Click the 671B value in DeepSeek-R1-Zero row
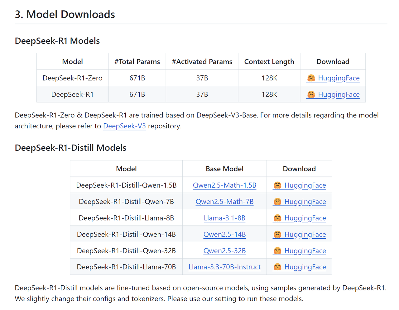399x310 pixels. click(137, 78)
